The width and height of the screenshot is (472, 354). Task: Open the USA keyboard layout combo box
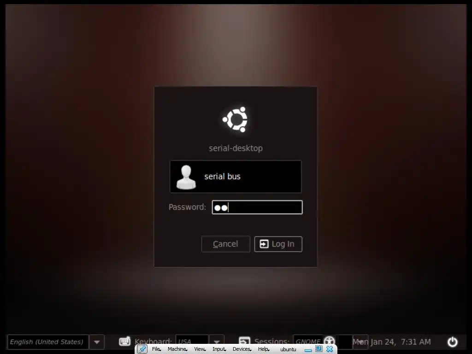(192, 340)
